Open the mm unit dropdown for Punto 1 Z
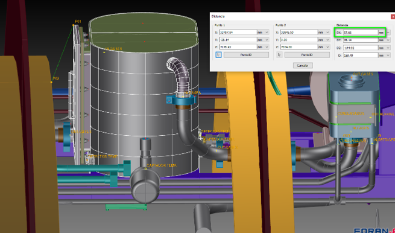 tap(263, 47)
